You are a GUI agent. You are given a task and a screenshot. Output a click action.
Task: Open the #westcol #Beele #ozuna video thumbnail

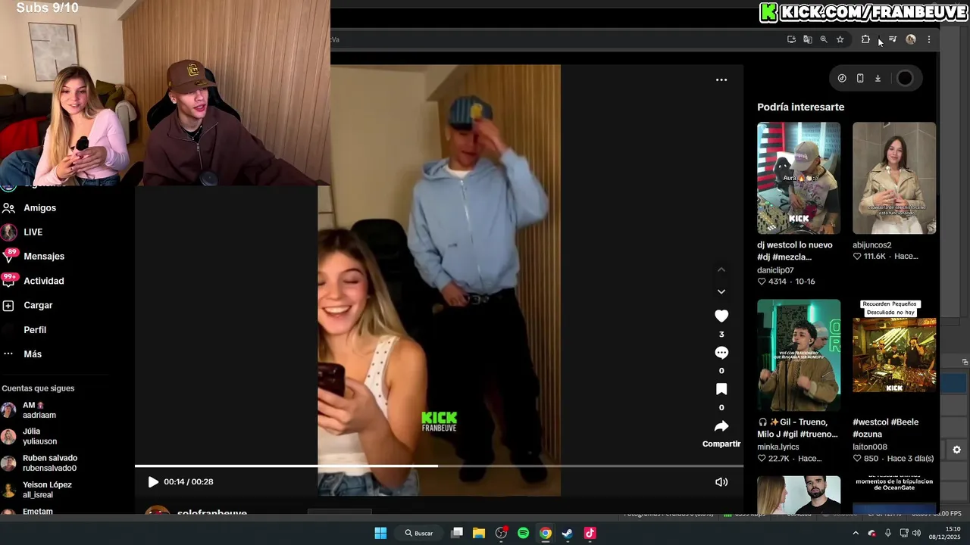pos(894,355)
